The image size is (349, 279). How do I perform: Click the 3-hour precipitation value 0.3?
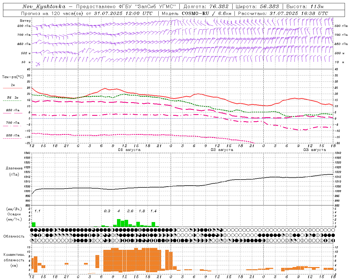107,211
